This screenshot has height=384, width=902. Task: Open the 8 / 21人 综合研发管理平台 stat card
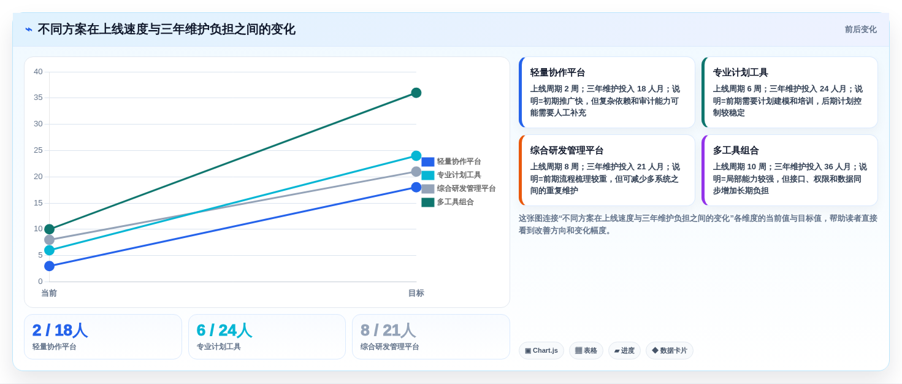[431, 337]
